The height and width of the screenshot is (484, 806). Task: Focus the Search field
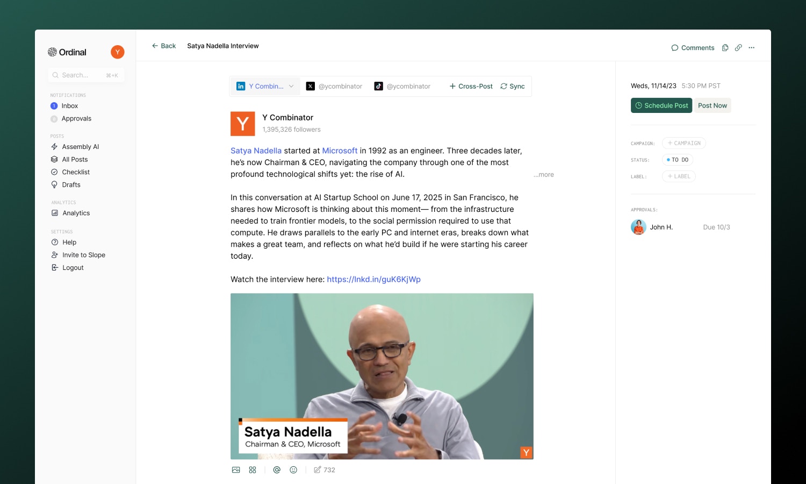pyautogui.click(x=86, y=75)
